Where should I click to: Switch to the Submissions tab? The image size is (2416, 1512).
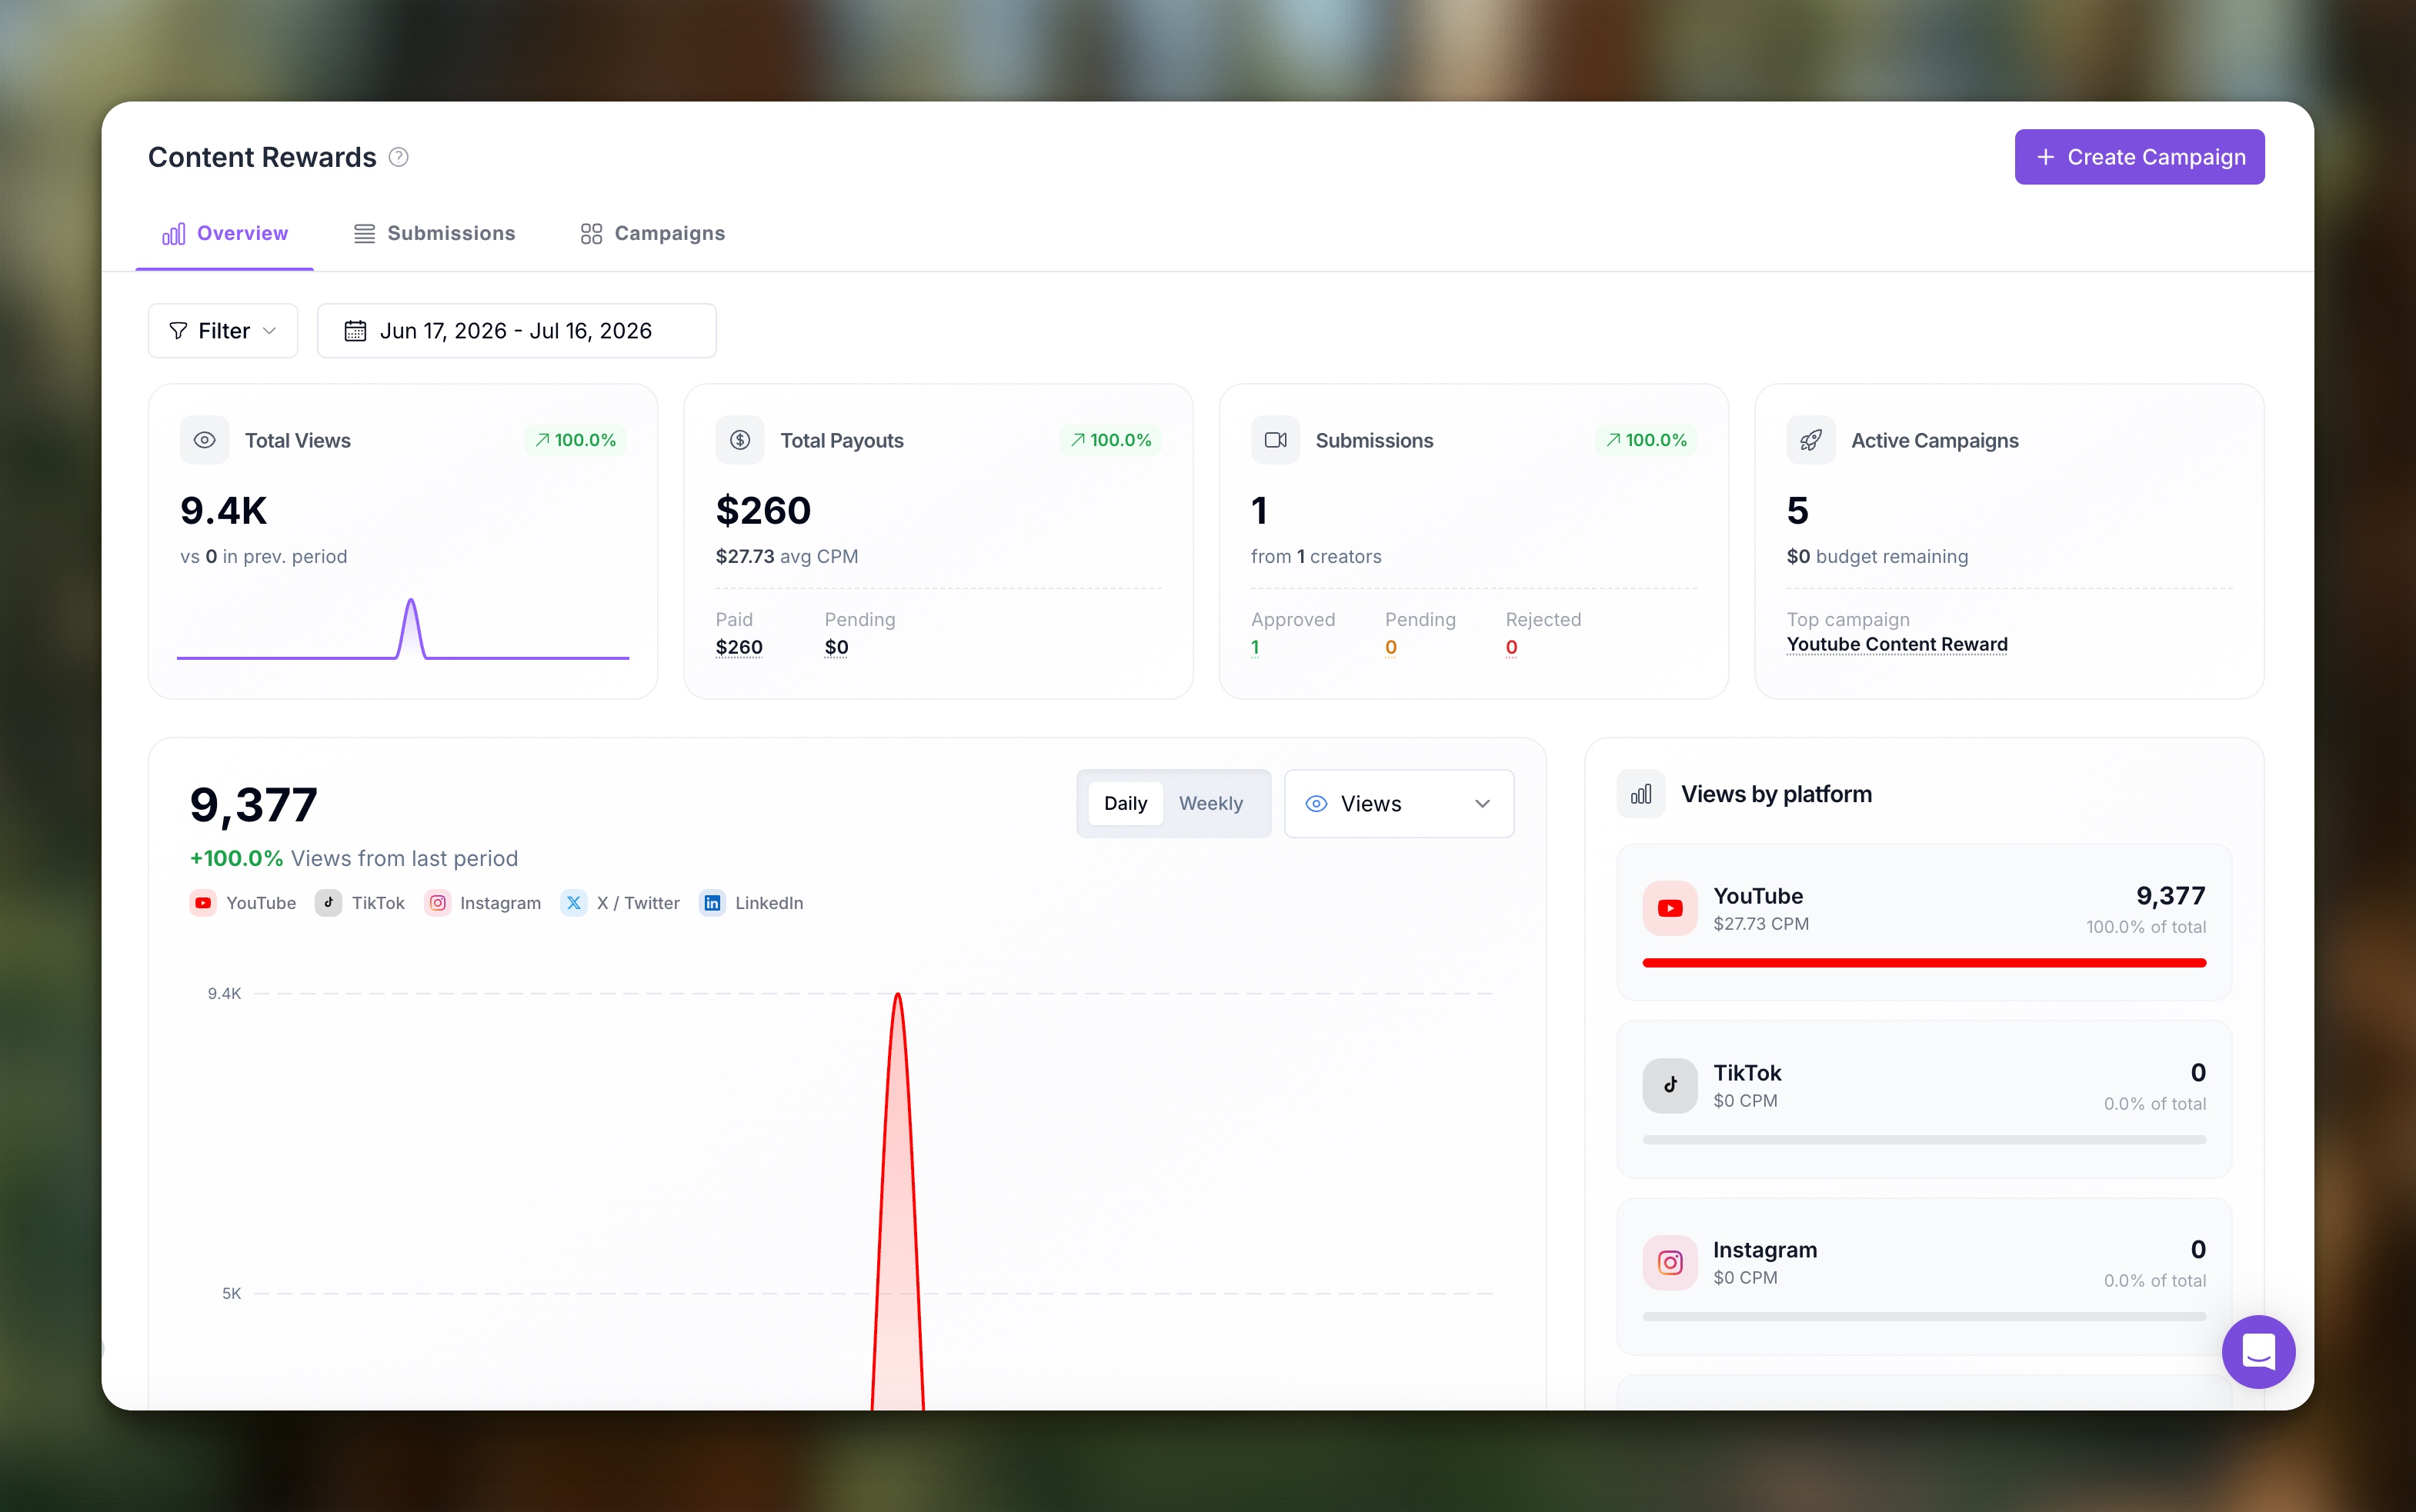(434, 233)
